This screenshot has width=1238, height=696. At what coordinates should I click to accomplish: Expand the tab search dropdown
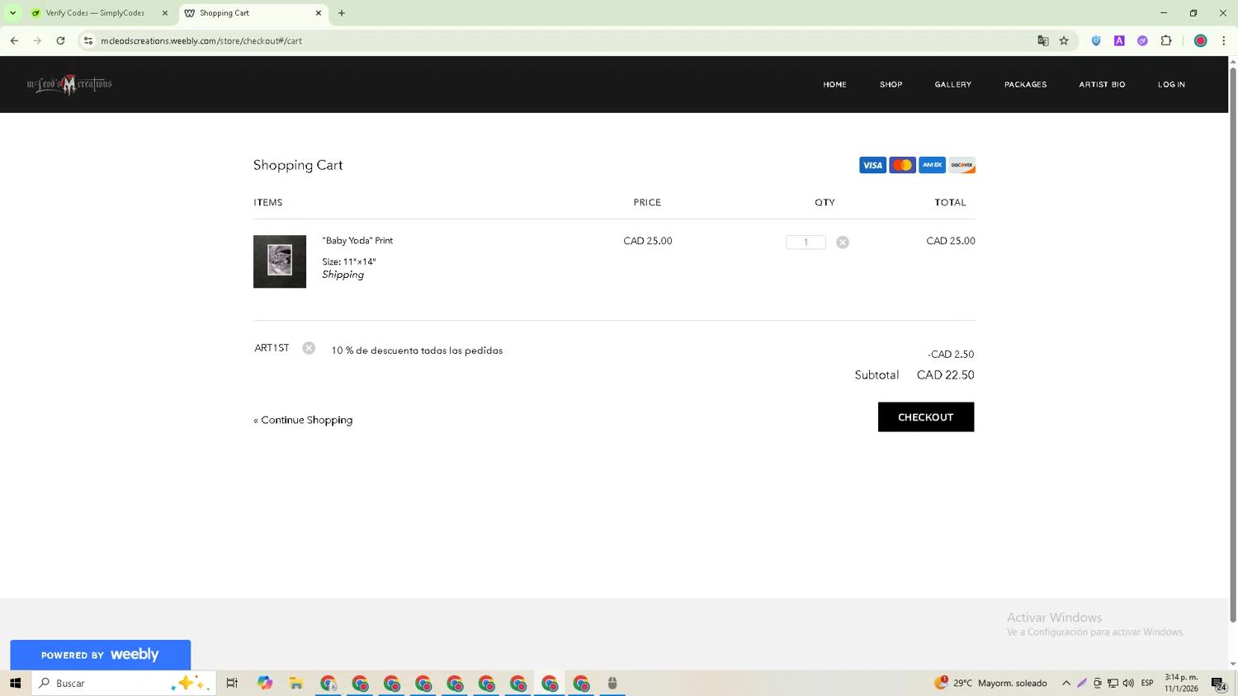[x=12, y=13]
